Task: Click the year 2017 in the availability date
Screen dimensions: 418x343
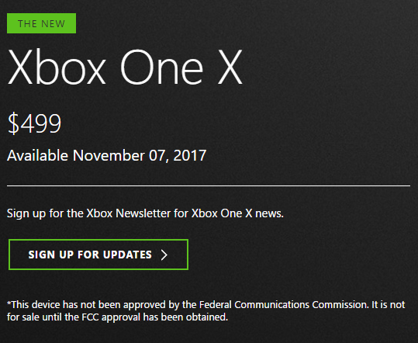Action: click(x=190, y=155)
